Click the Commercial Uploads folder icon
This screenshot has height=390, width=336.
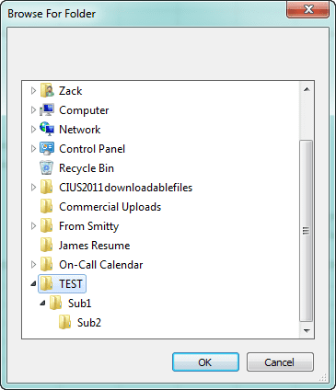click(46, 207)
